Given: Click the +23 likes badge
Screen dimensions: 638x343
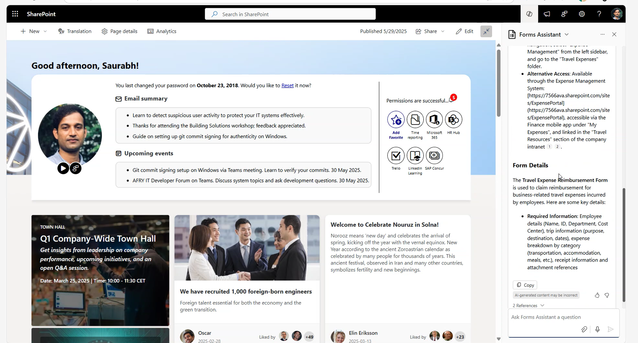Looking at the screenshot, I should click(460, 337).
